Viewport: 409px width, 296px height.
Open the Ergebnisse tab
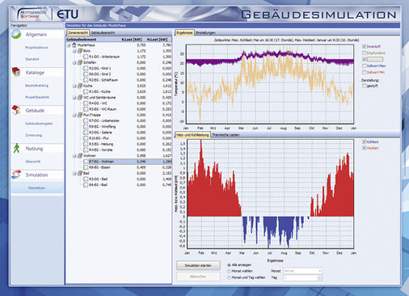click(x=185, y=32)
